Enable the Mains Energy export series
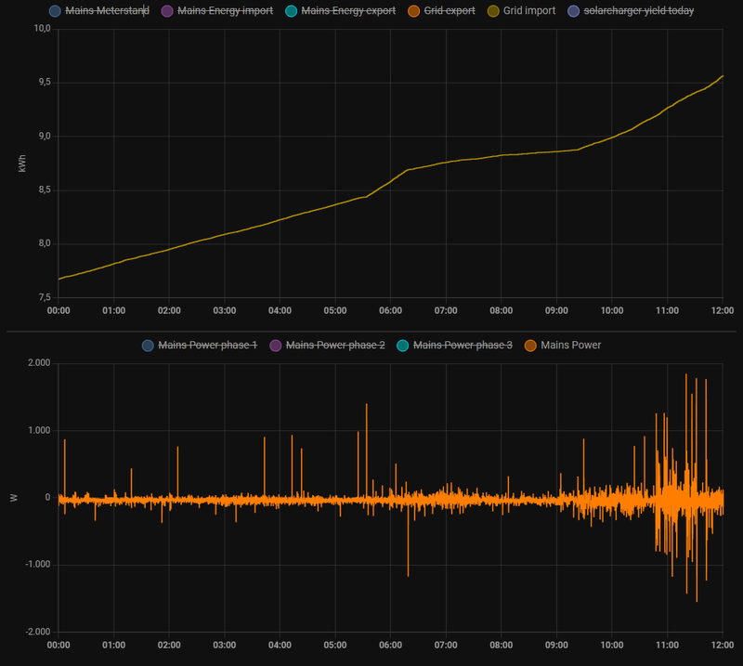Viewport: 743px width, 666px height. point(348,10)
